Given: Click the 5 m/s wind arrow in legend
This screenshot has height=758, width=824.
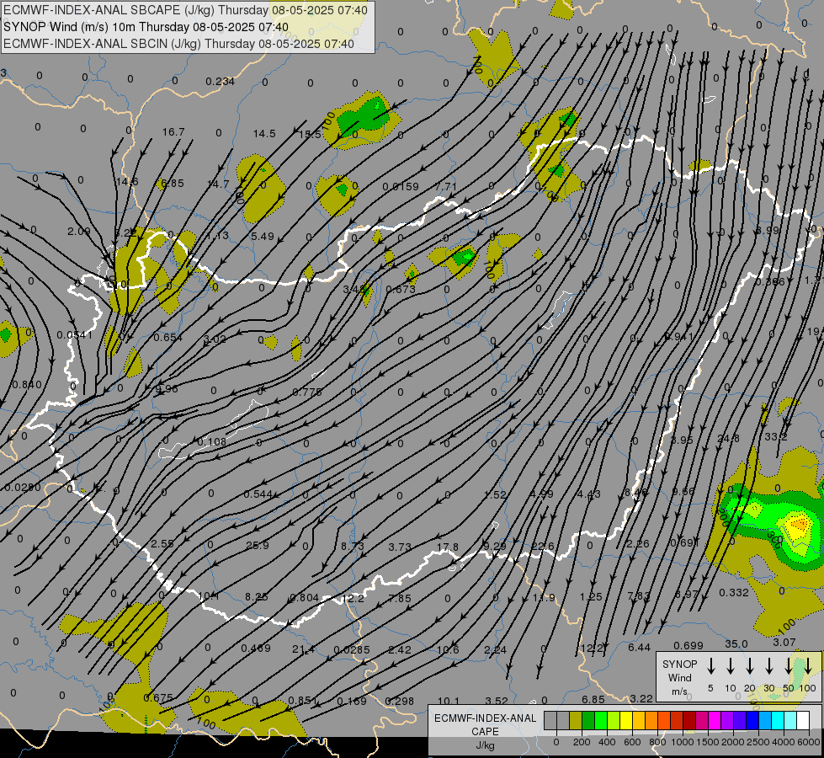Looking at the screenshot, I should [x=710, y=666].
